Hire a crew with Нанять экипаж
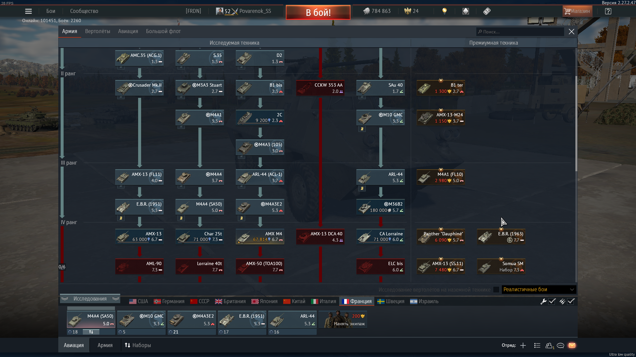This screenshot has height=357, width=636. 343,320
